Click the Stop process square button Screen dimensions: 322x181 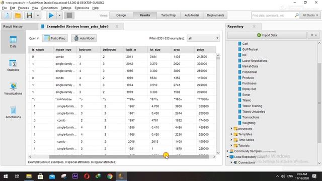[69, 16]
